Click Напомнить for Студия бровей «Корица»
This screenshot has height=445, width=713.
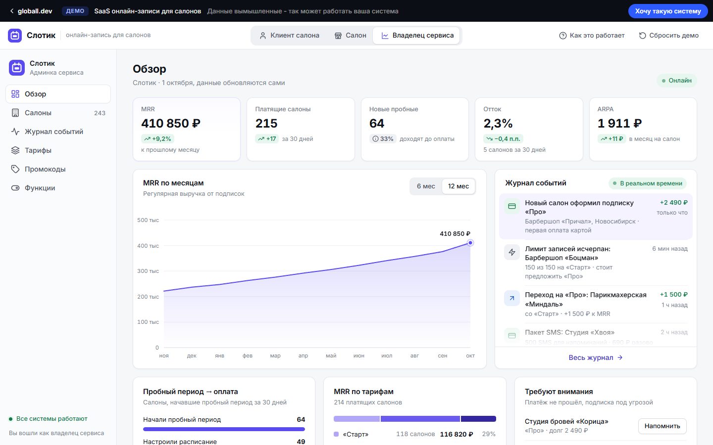click(x=662, y=426)
